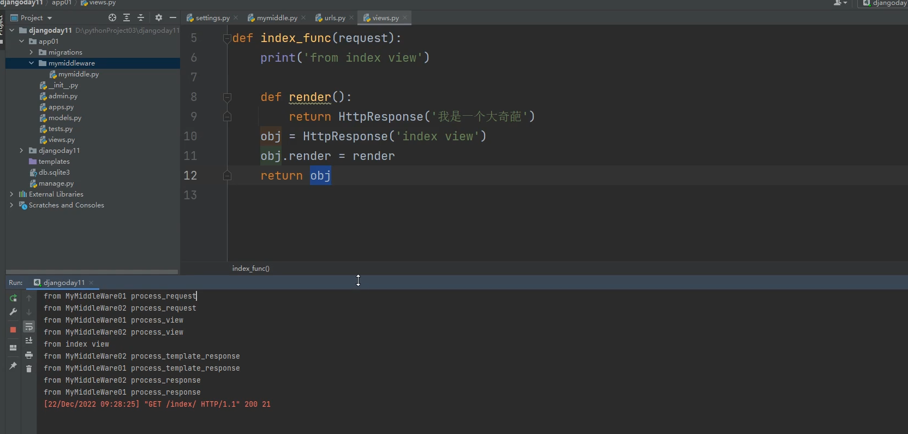
Task: Click the print icon in Run panel
Action: click(29, 355)
